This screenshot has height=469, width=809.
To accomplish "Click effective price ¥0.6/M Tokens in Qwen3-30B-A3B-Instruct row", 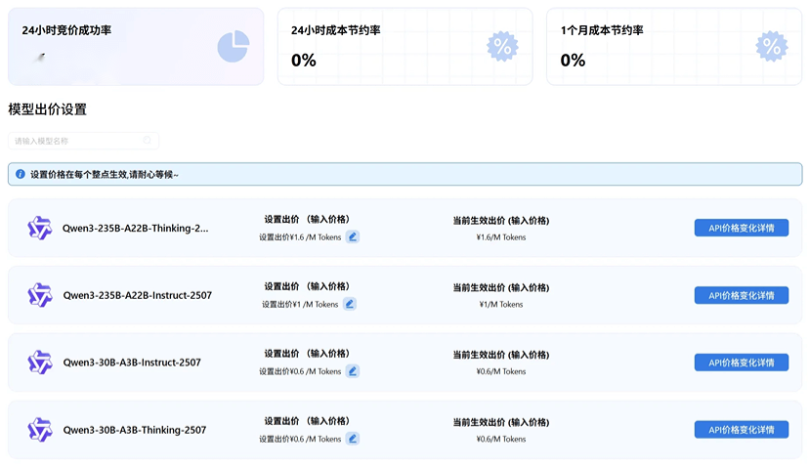I will (501, 371).
